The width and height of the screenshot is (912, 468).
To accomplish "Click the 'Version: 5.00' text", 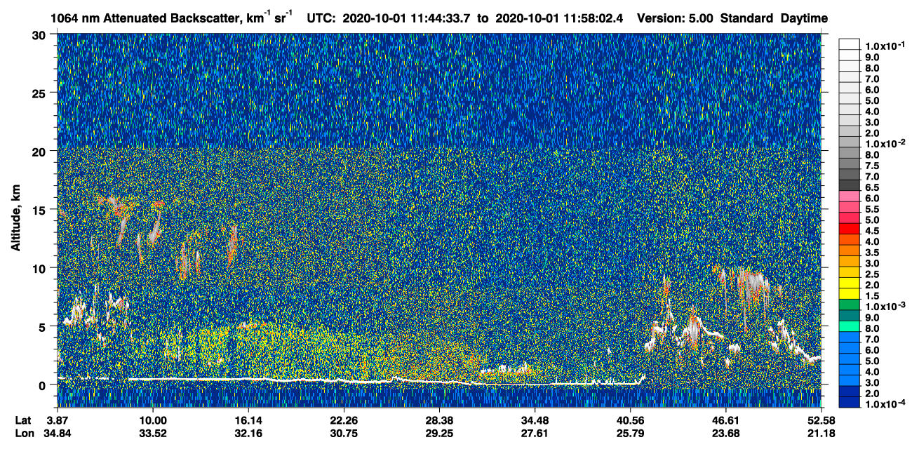I will click(673, 18).
